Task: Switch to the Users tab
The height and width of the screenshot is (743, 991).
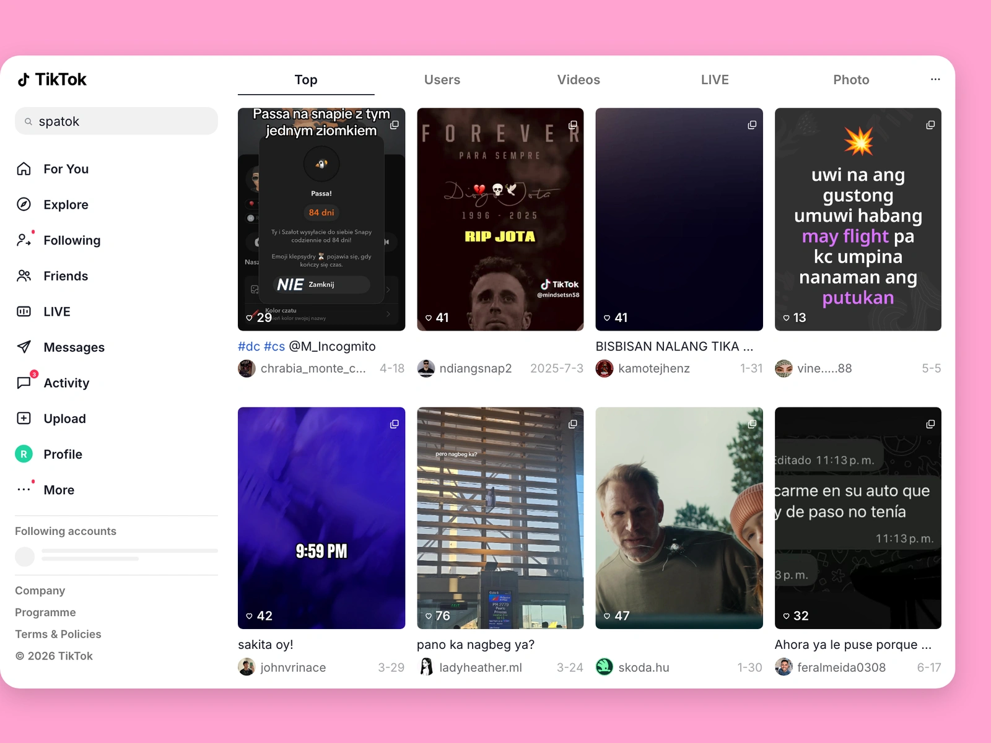Action: click(442, 80)
